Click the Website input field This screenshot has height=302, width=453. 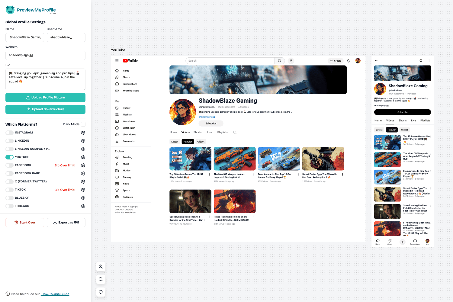click(45, 55)
